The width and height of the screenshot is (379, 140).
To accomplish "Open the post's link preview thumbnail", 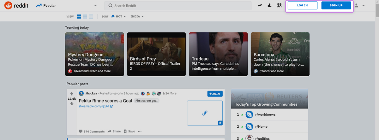I will click(x=205, y=113).
